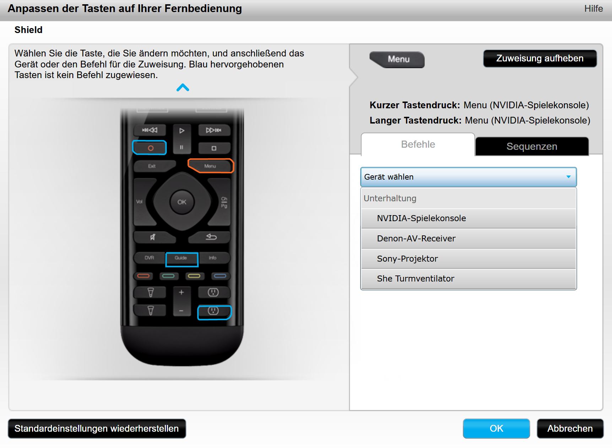
Task: Click Standardeinstellungen wiederherstellen button
Action: (97, 428)
